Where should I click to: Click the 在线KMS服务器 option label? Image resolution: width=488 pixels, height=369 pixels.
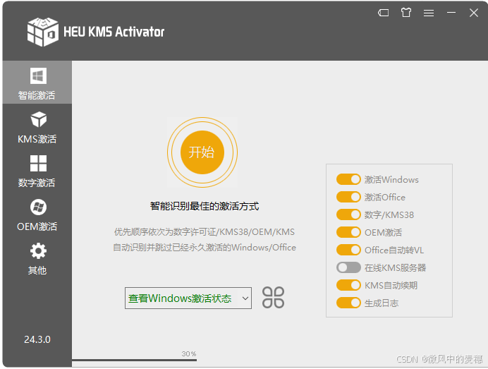(395, 268)
